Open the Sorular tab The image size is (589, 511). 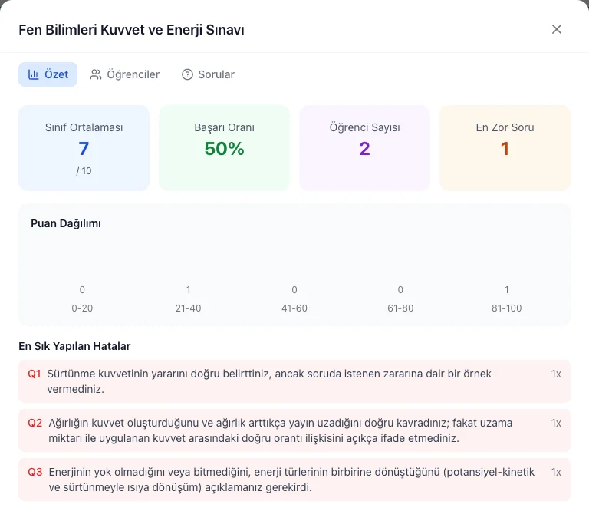point(208,74)
